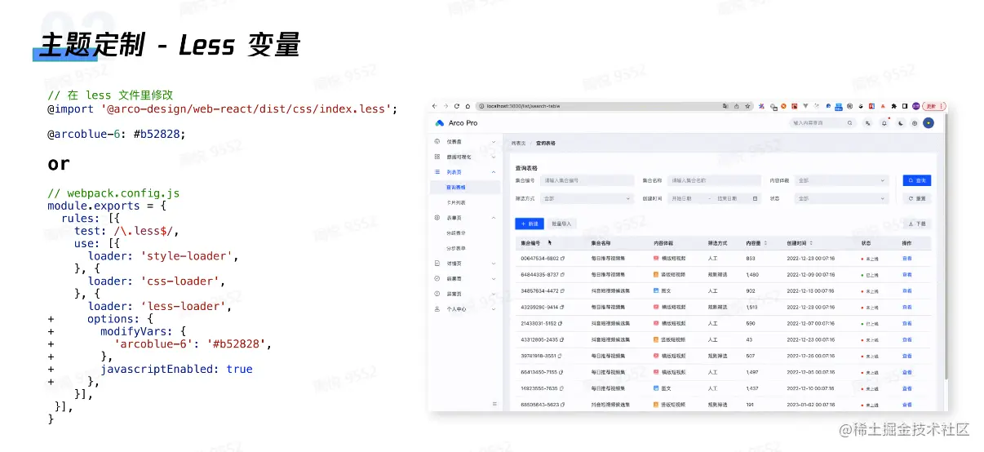Click the 批量导入 button
Viewport: 984px width, 452px height.
(x=561, y=224)
